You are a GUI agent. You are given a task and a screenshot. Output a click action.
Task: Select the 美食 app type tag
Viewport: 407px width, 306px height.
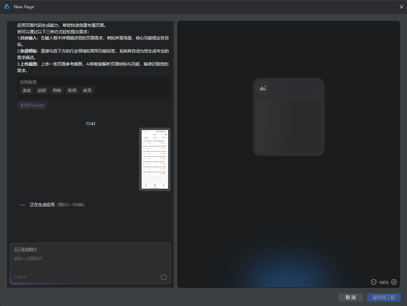point(27,91)
